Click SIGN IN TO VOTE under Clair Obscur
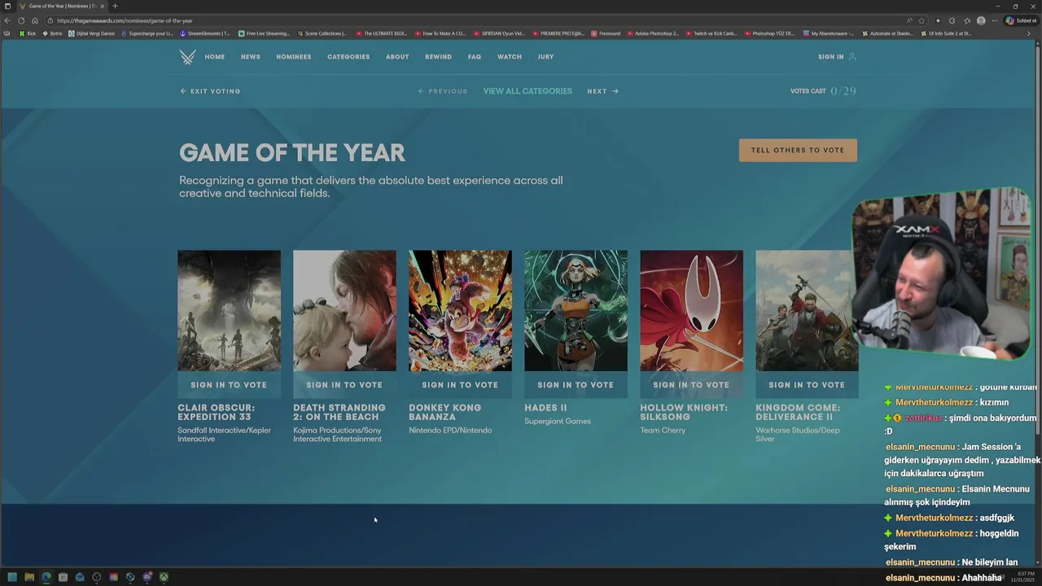The height and width of the screenshot is (586, 1042). click(229, 385)
